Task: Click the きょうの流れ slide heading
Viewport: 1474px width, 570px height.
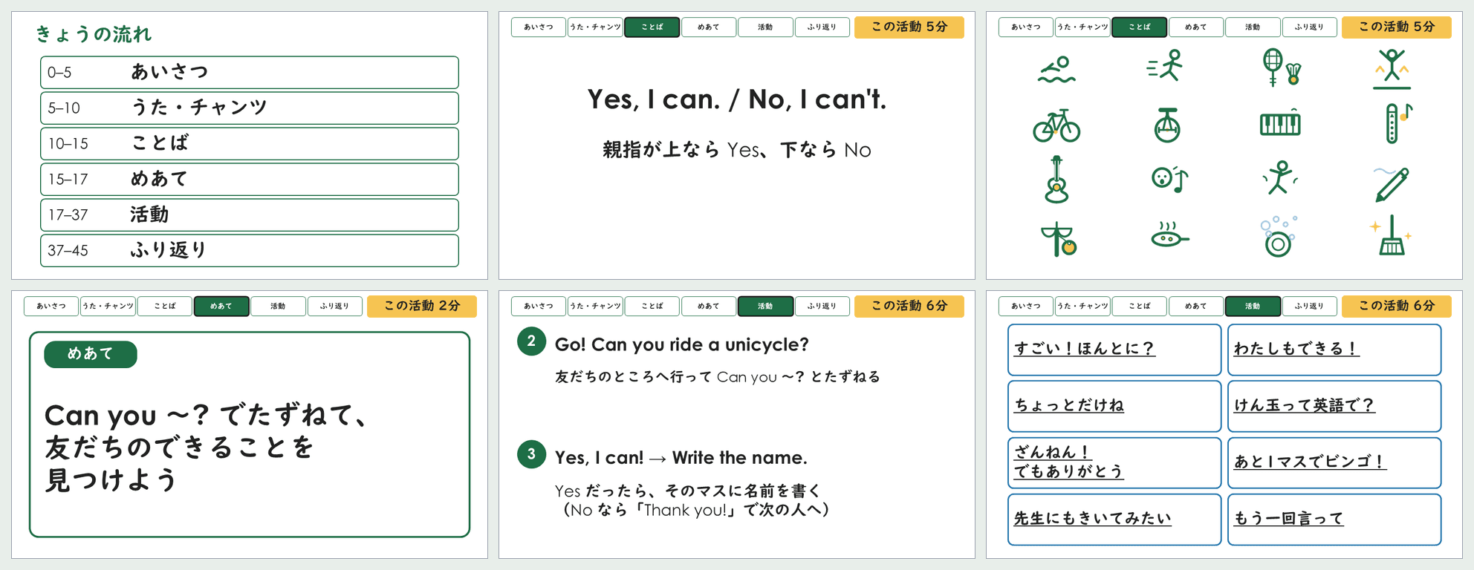Action: tap(94, 34)
